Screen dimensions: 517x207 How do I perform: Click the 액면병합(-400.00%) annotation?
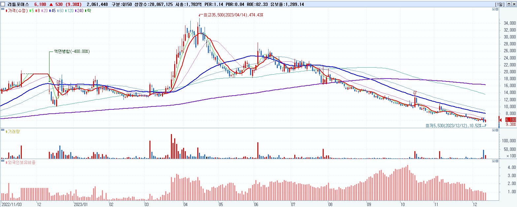(x=72, y=52)
